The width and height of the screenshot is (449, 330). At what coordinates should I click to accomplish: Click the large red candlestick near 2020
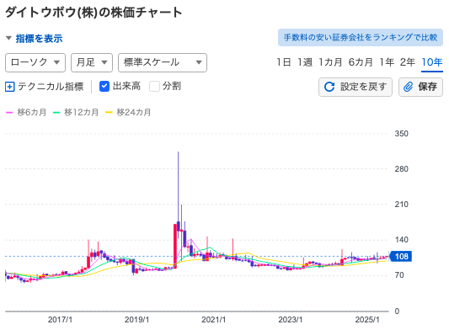pos(175,246)
